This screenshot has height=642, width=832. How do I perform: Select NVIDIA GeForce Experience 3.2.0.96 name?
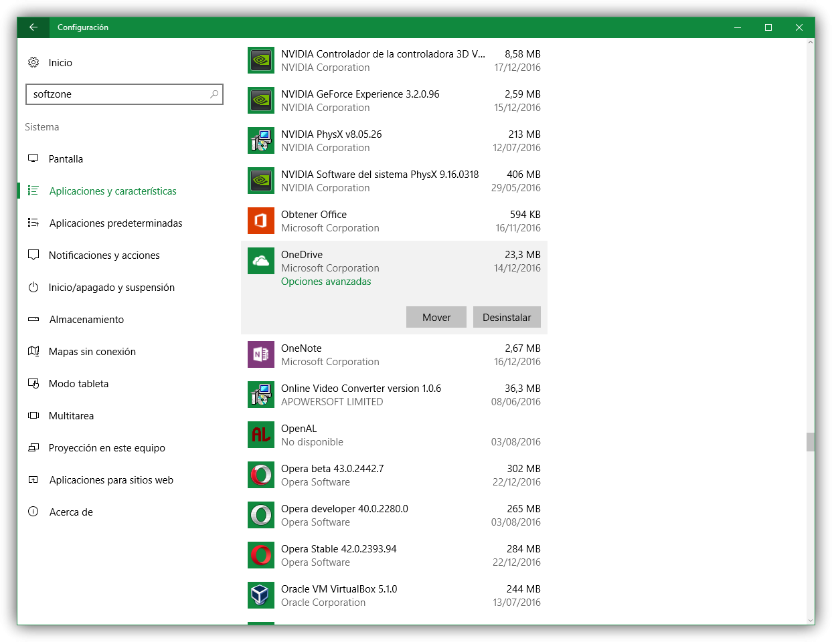click(x=360, y=94)
